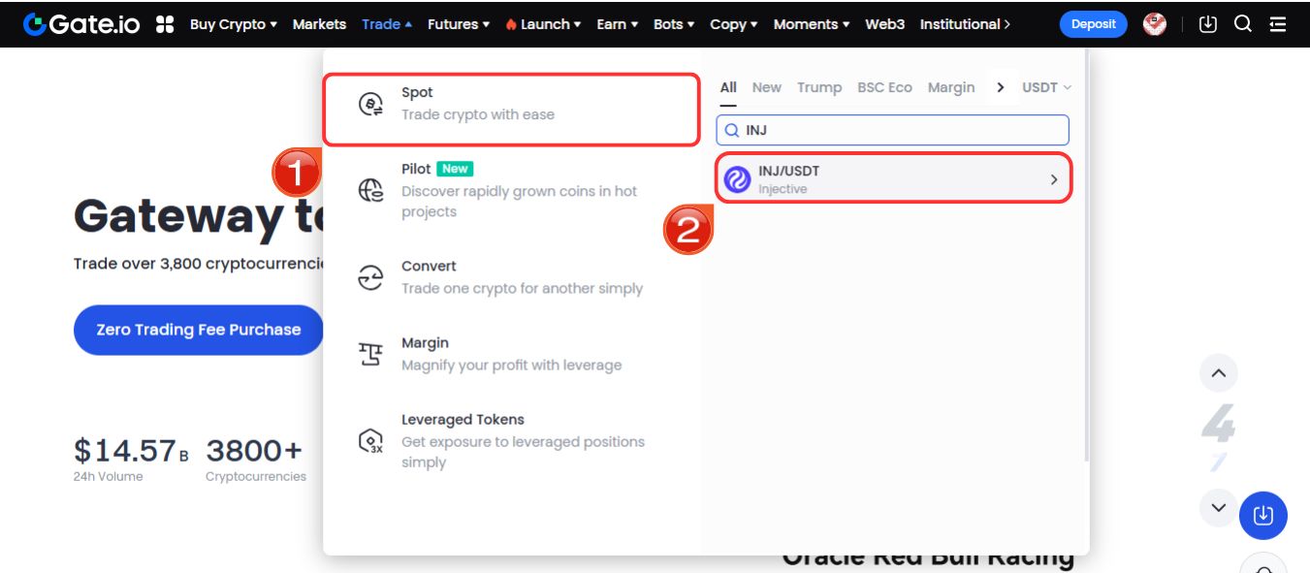The height and width of the screenshot is (573, 1310).
Task: Expand the Launch dropdown
Action: click(x=543, y=24)
